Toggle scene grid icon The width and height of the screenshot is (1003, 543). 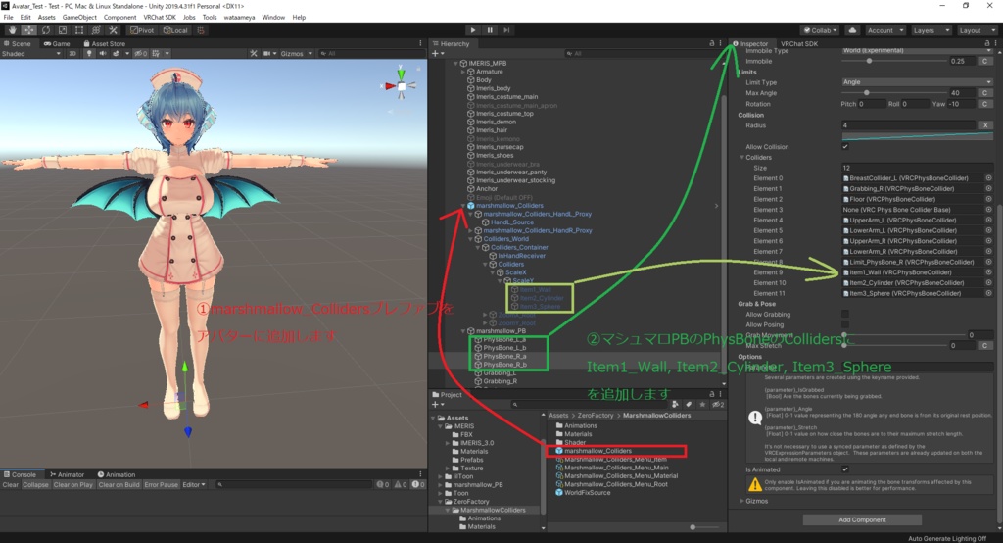[x=156, y=54]
